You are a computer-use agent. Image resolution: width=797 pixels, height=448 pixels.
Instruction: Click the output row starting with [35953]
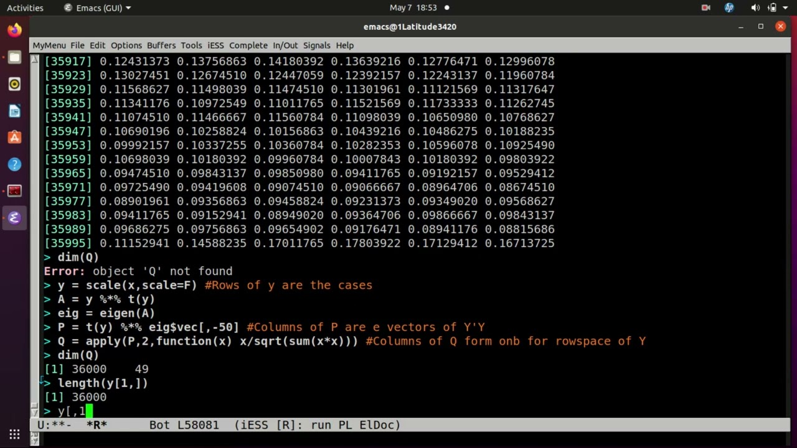coord(299,145)
